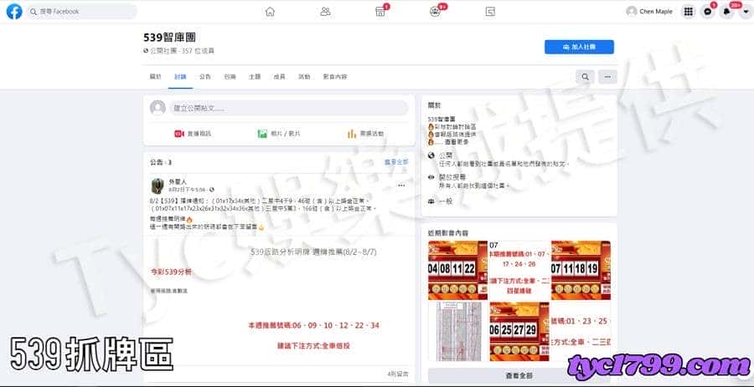This screenshot has width=754, height=387.
Task: Switch to the 討論 tab
Action: coord(180,77)
